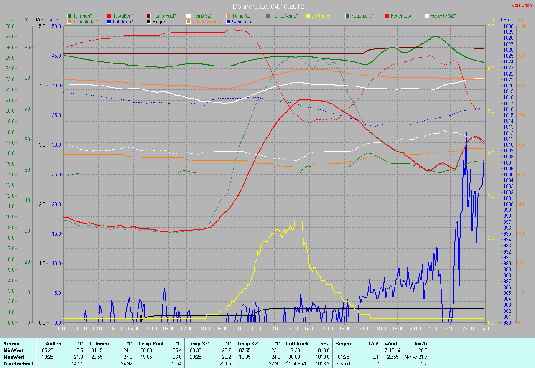Click the yellow UV Index legend swatch
Viewport: 535px width, 368px height.
pyautogui.click(x=308, y=16)
